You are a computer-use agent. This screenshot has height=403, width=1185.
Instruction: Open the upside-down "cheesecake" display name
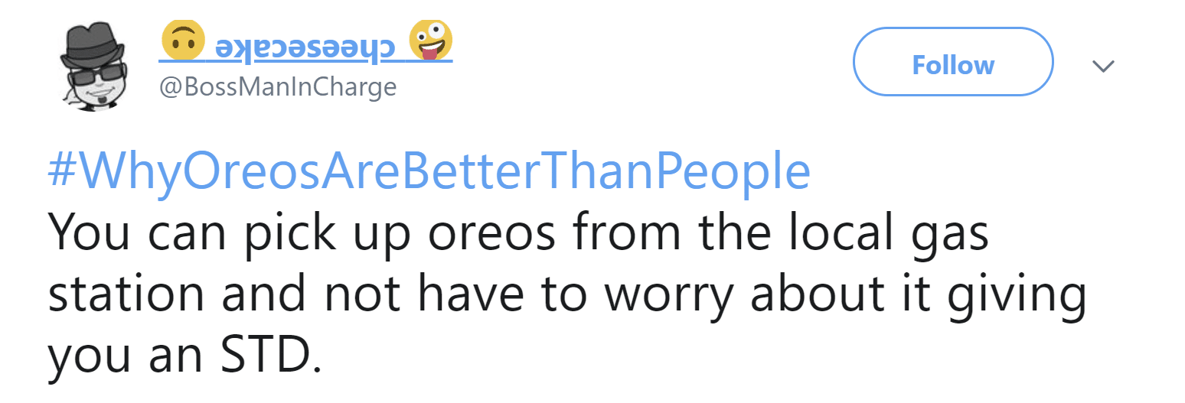[x=306, y=46]
